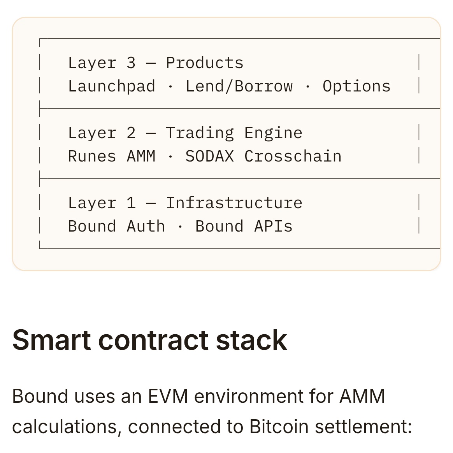Click the "Smart contract stack" heading
Screen dimensions: 453x453
150,341
